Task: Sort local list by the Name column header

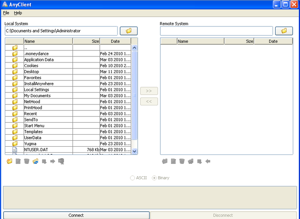Action: 48,41
